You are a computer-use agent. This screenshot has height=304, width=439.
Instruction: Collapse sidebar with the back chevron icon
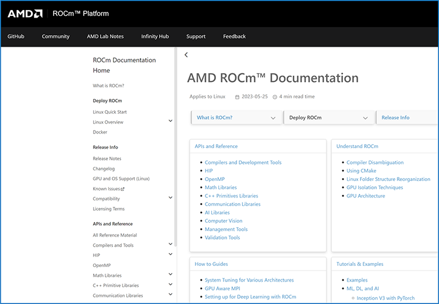(186, 55)
